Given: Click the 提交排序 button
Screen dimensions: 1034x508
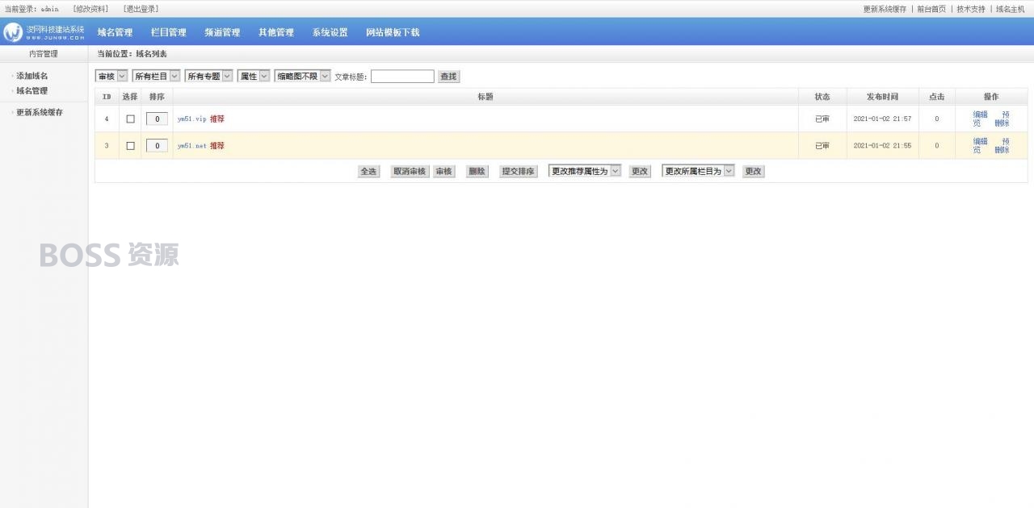Looking at the screenshot, I should coord(518,172).
